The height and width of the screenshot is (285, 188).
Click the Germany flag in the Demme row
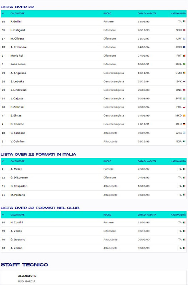pyautogui.click(x=184, y=124)
